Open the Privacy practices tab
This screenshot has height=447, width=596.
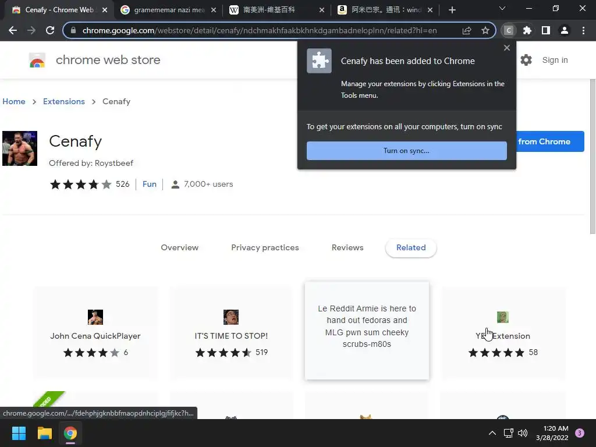click(265, 247)
